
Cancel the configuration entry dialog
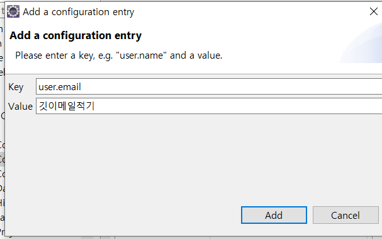pos(345,215)
